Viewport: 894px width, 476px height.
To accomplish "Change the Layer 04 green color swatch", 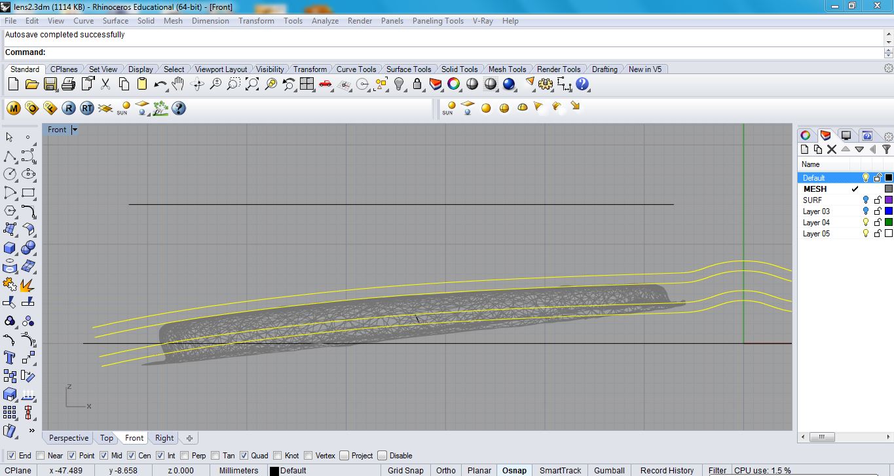I will pyautogui.click(x=889, y=223).
